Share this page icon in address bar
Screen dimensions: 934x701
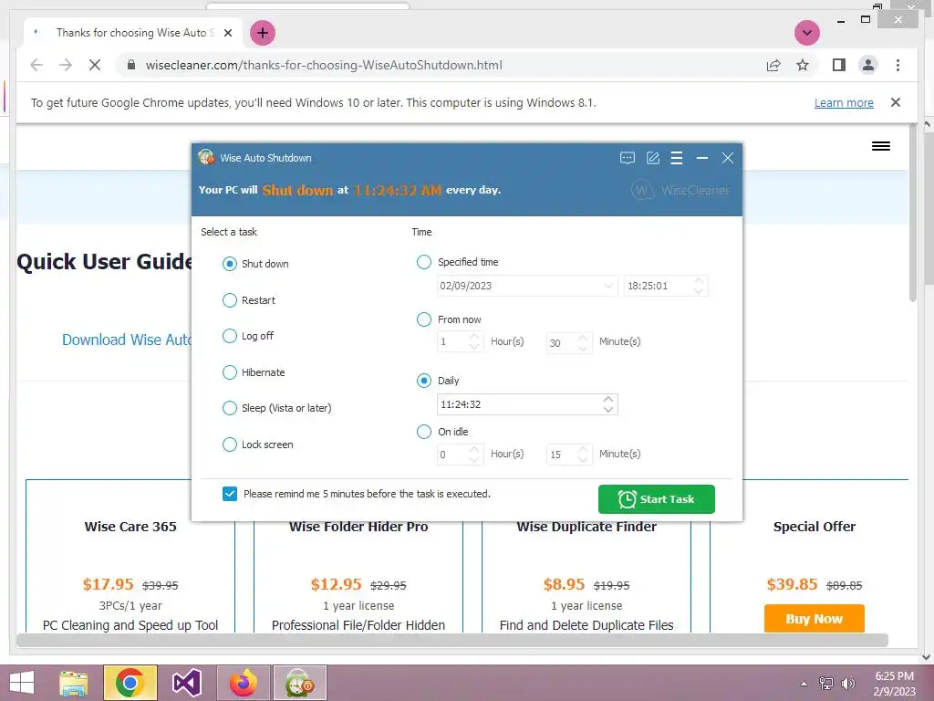[773, 65]
